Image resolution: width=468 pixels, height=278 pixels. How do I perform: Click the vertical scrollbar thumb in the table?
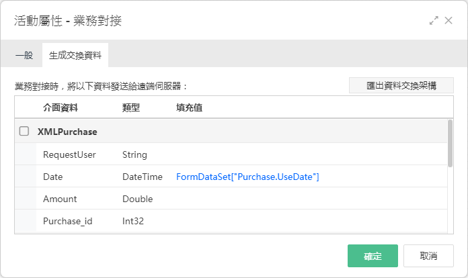(450, 143)
